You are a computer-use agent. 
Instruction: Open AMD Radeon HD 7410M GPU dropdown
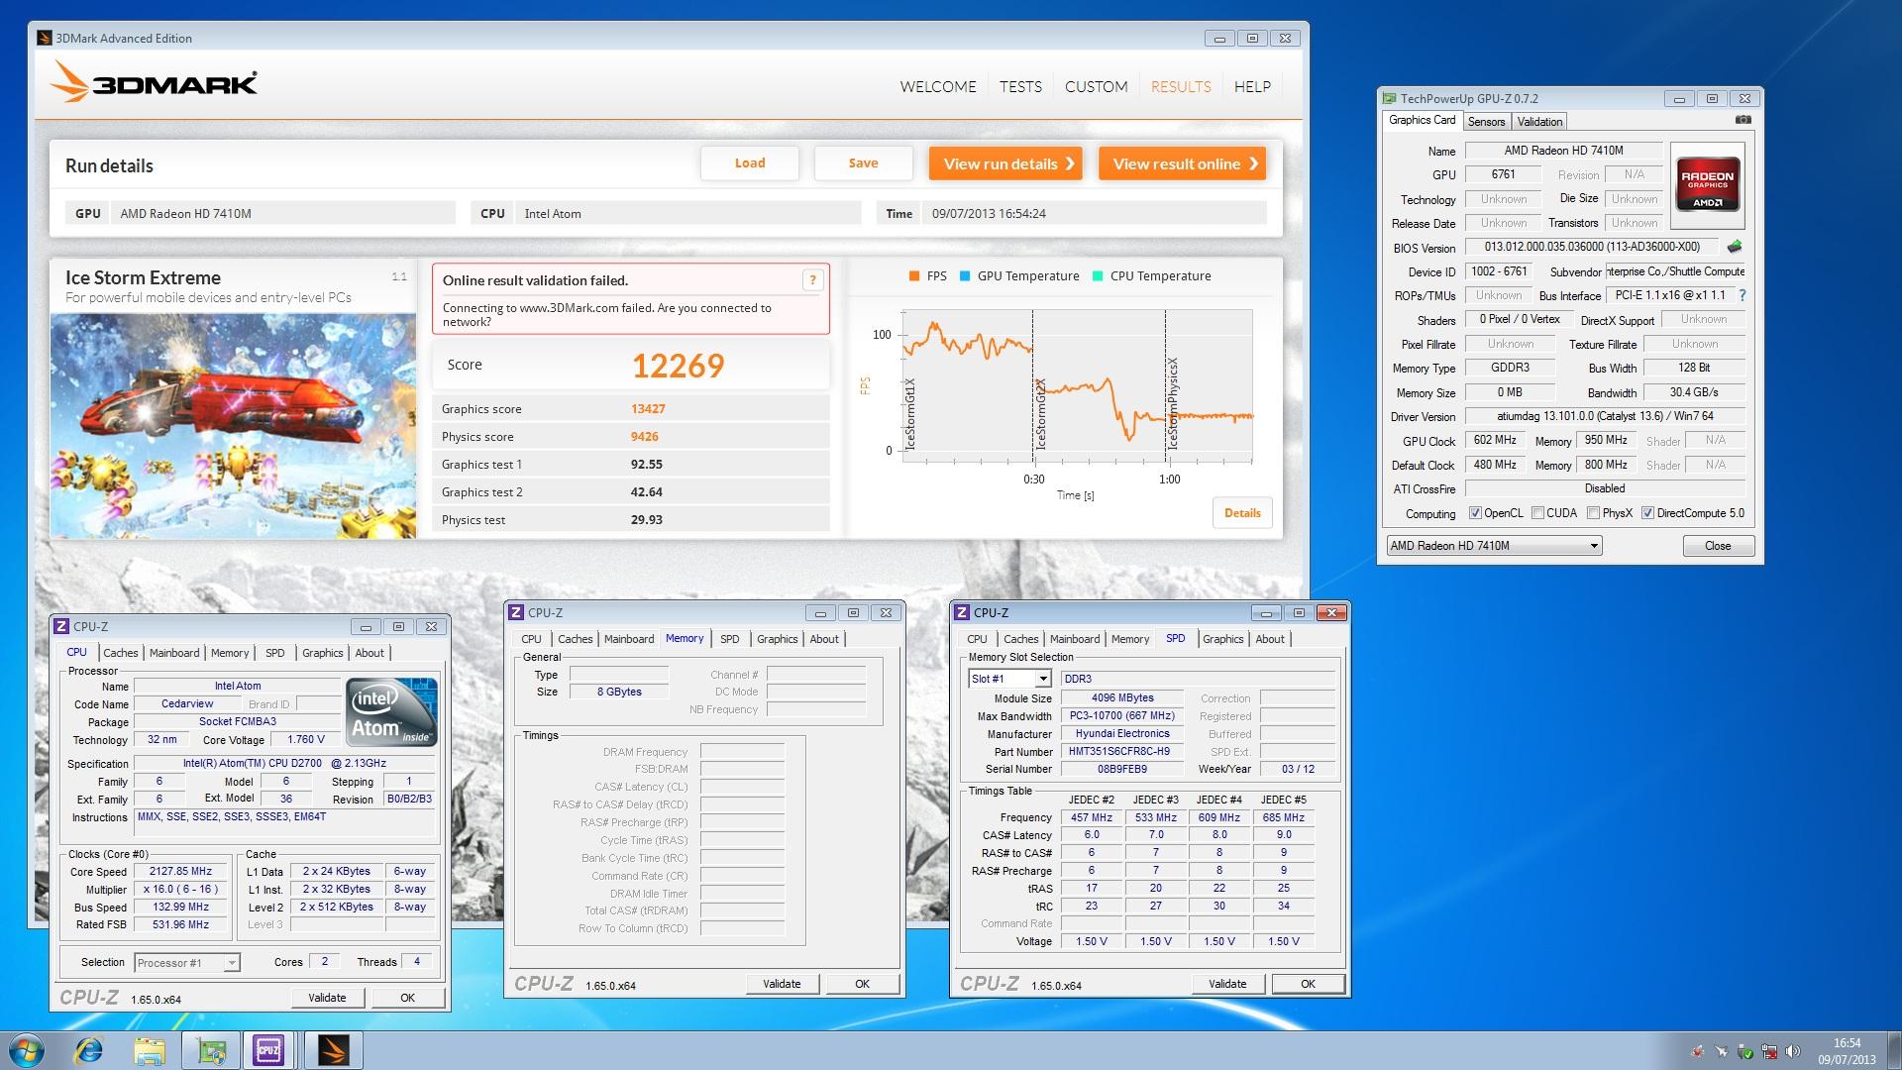tap(1494, 546)
